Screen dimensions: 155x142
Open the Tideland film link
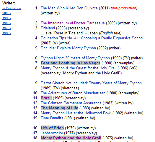[x=48, y=28]
